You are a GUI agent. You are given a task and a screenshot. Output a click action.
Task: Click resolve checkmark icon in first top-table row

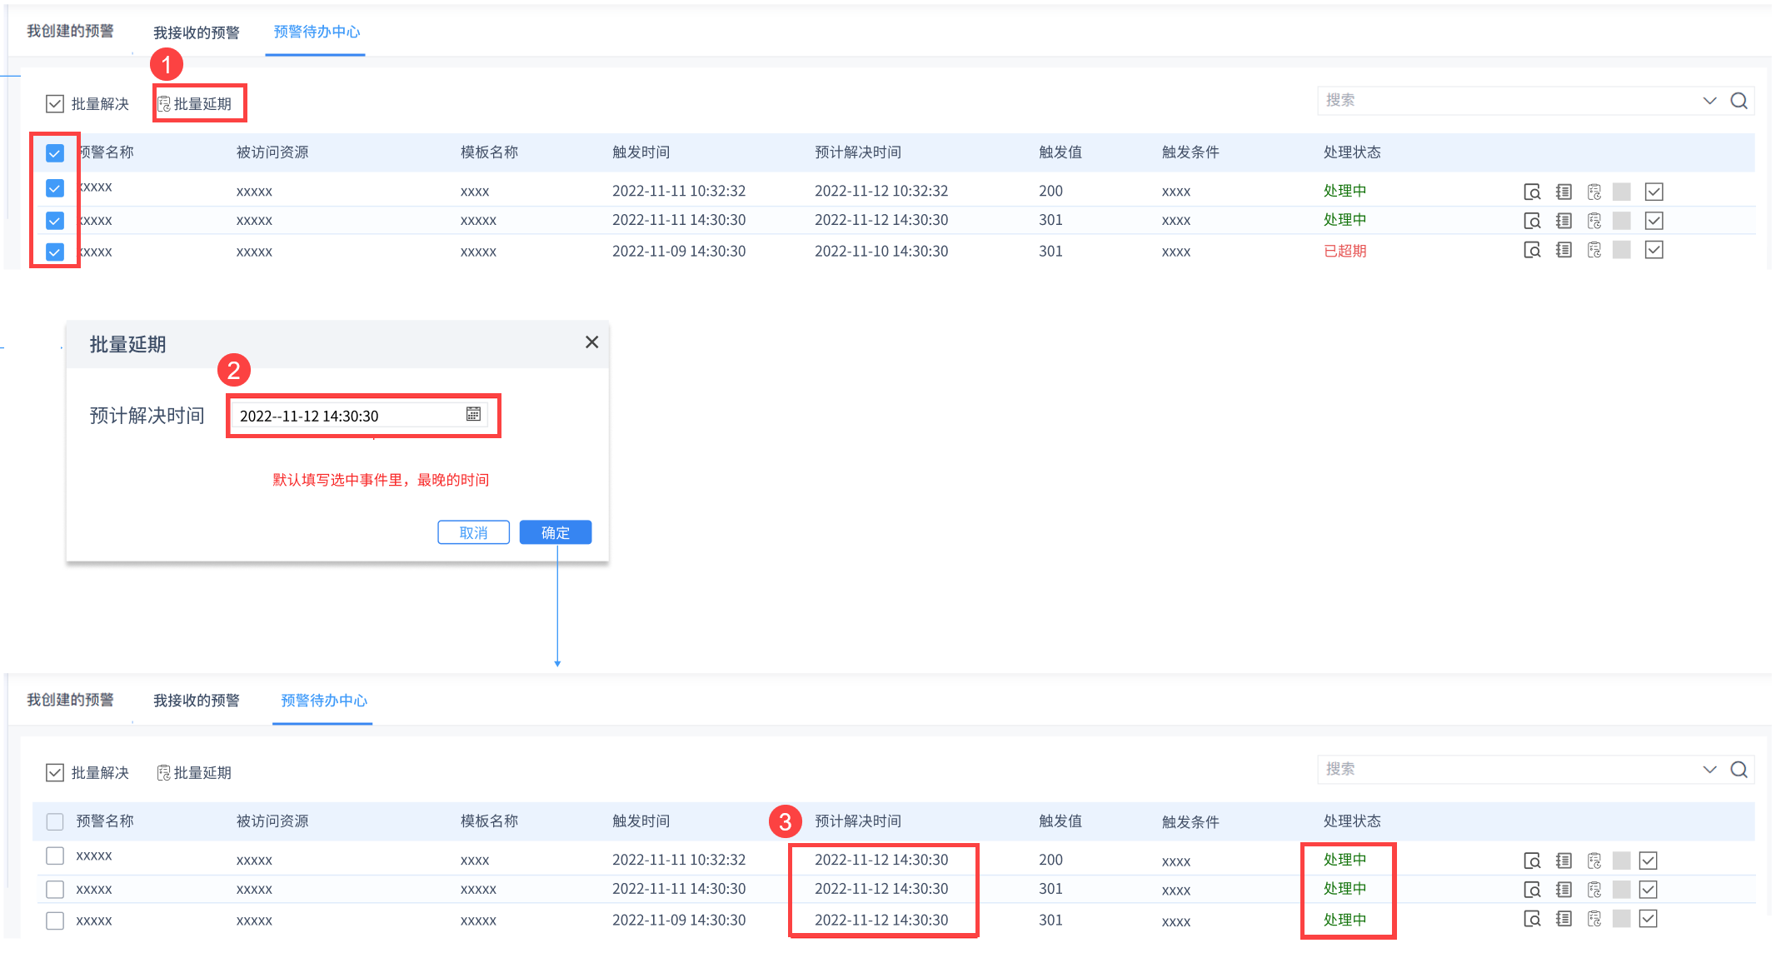click(1654, 192)
